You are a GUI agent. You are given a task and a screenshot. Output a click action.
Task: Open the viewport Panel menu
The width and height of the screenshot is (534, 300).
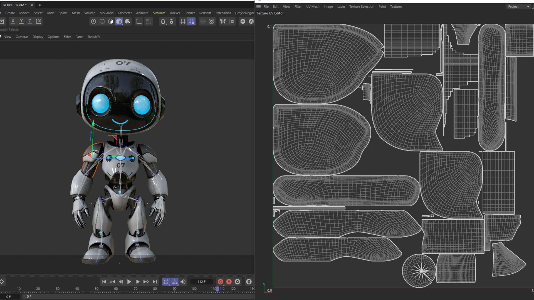tap(79, 37)
